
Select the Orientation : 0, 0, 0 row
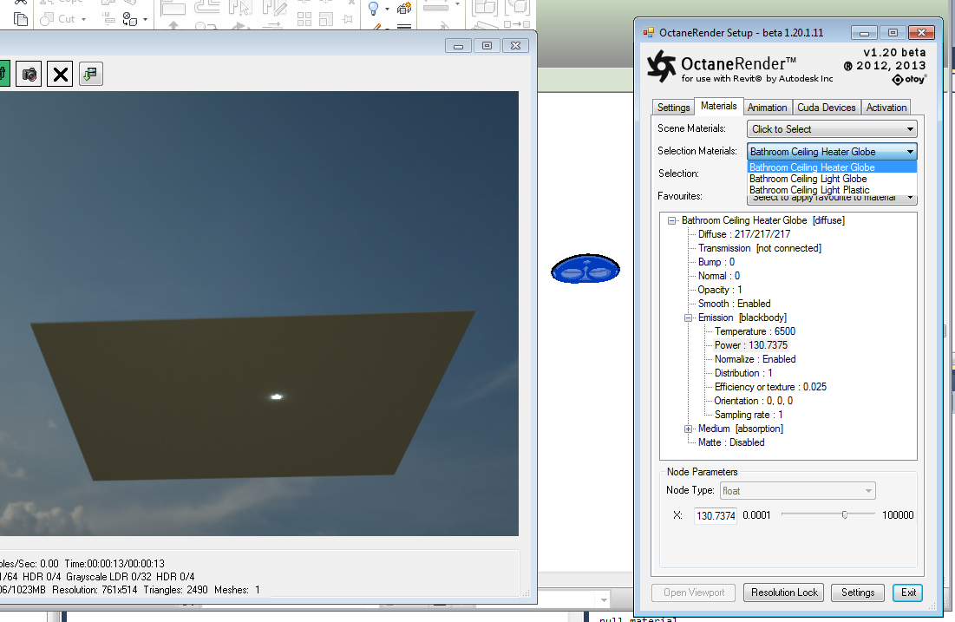(x=754, y=401)
